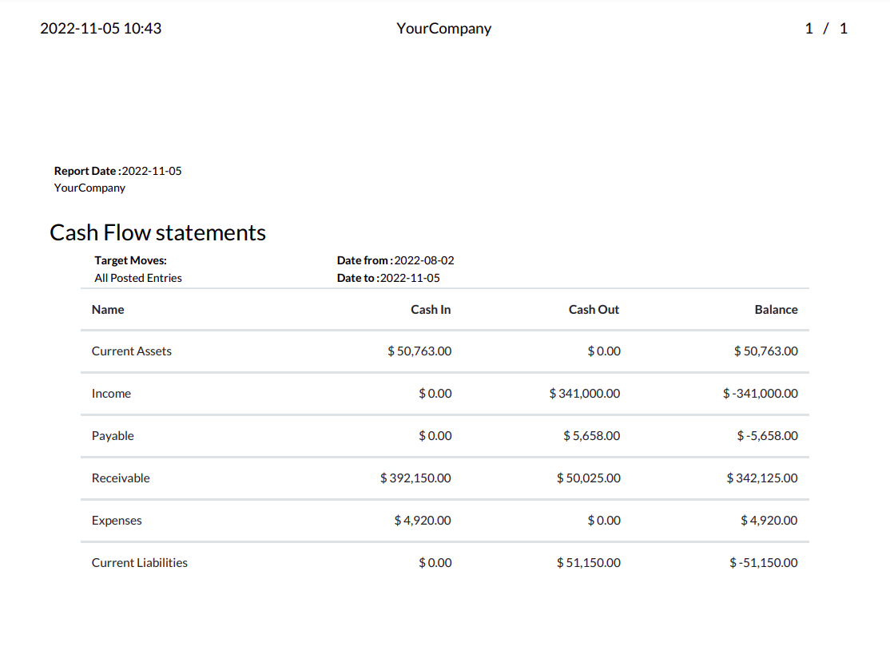Viewport: 890px width, 654px height.
Task: Click the Receivable row name
Action: (121, 478)
